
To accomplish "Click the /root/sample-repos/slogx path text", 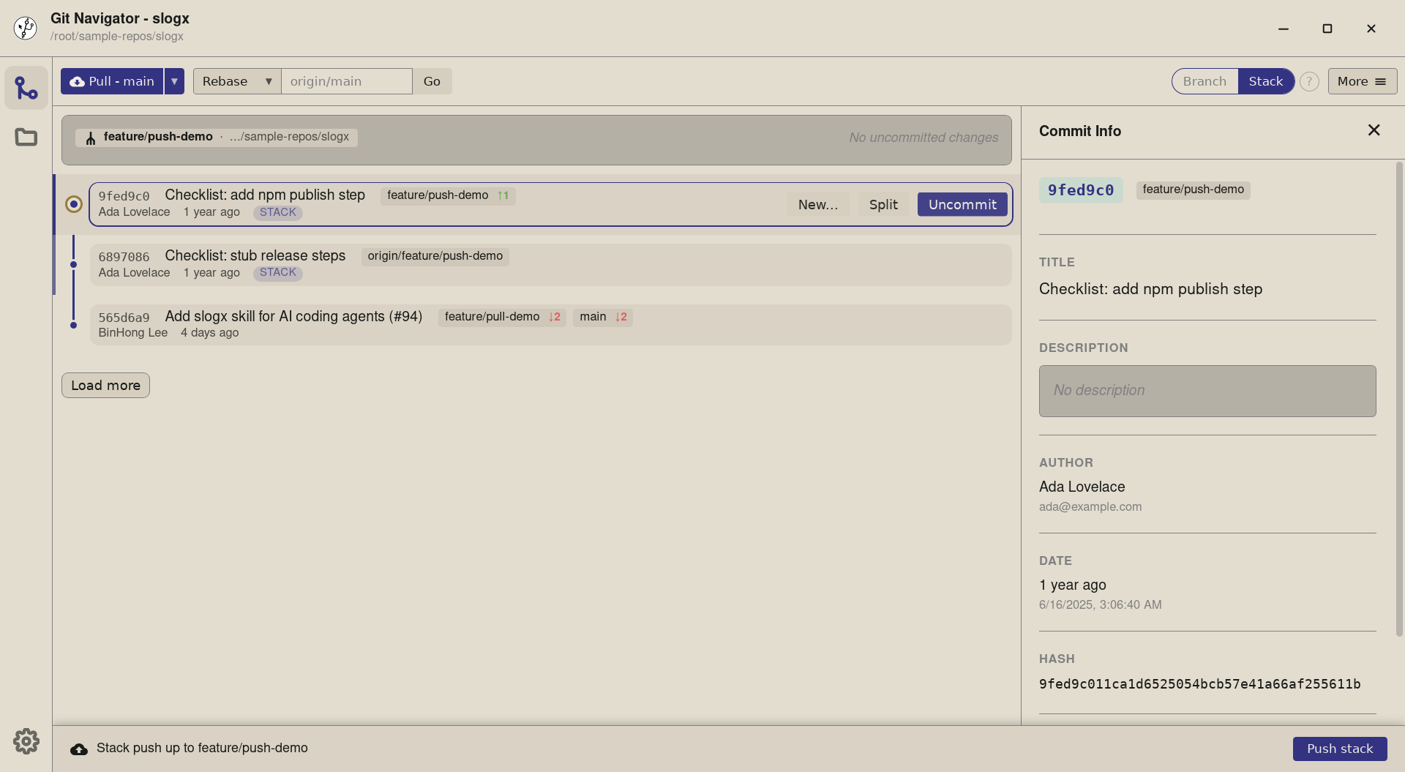I will tap(117, 37).
